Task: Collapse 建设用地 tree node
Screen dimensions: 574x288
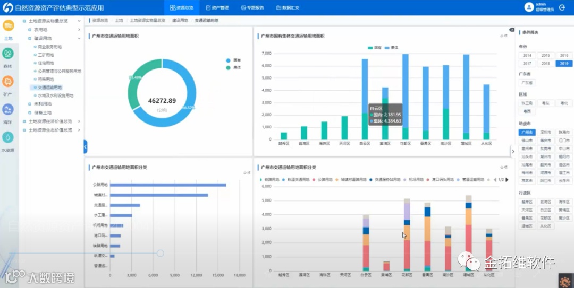Action: tap(79, 38)
